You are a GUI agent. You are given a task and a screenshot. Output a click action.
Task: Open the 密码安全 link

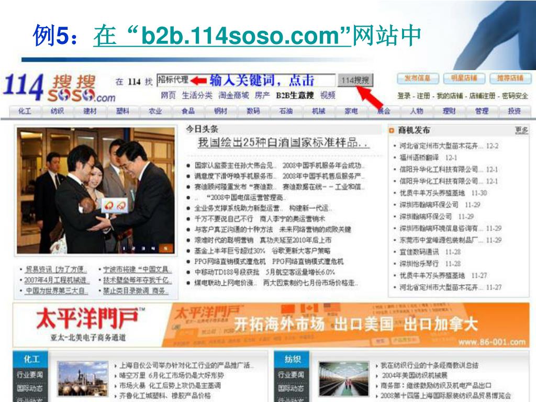[515, 96]
